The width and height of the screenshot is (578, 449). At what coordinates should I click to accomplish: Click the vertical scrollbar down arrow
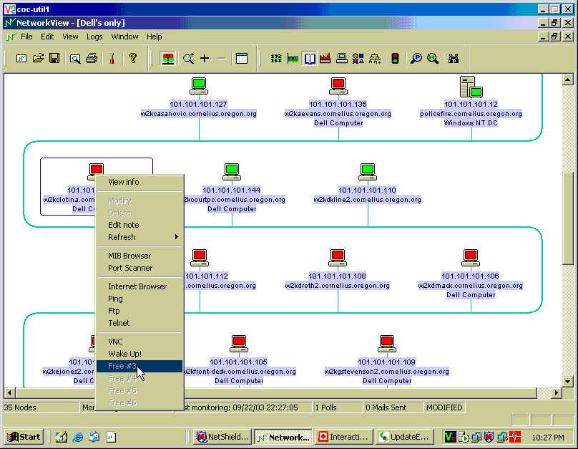pos(568,382)
